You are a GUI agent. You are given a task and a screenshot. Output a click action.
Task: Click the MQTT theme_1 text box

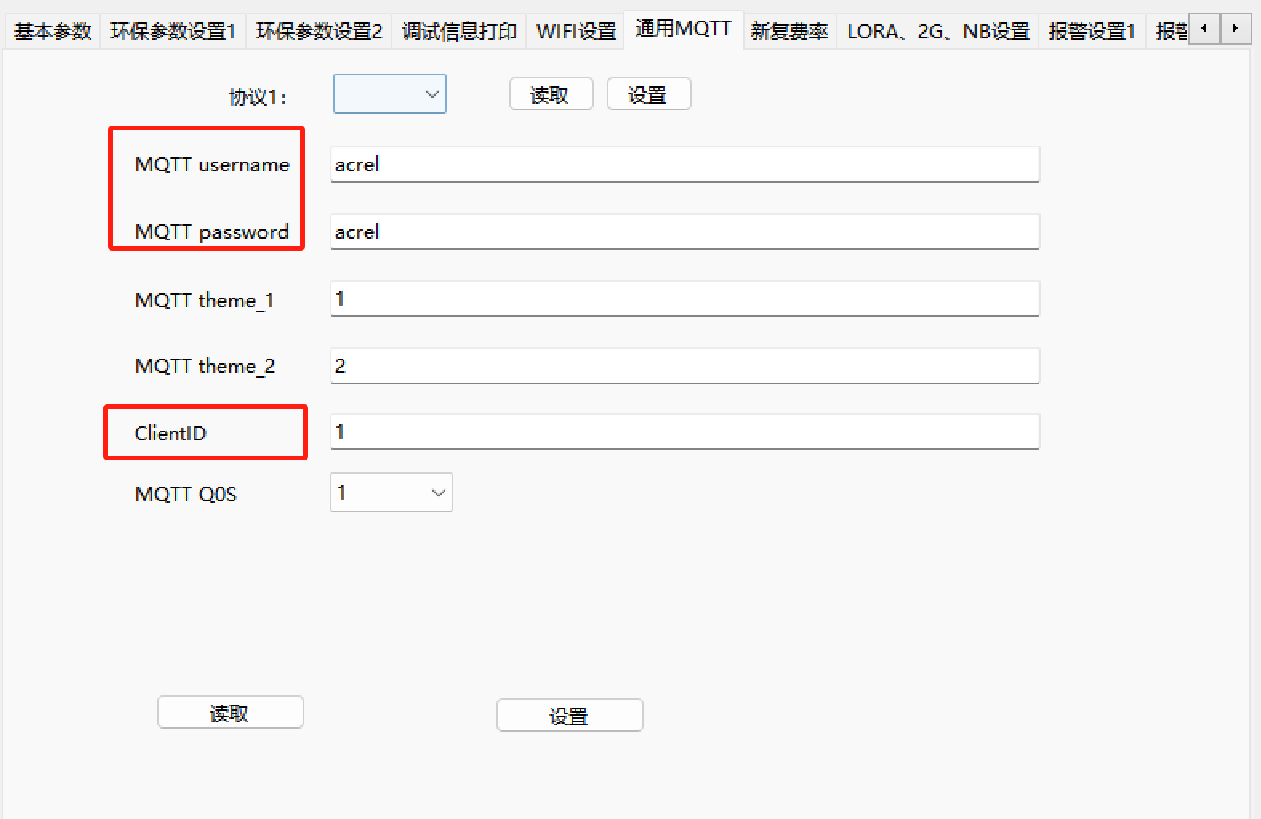685,299
